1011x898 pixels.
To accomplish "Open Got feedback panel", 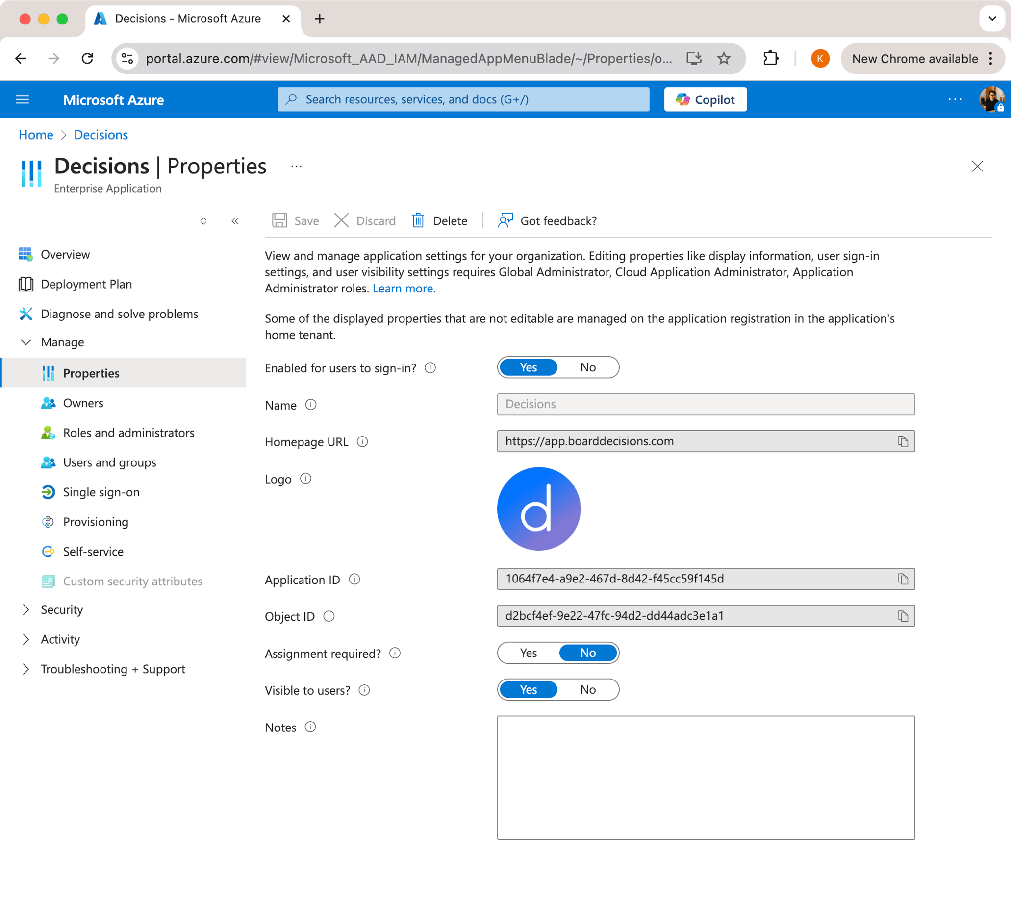I will point(548,220).
